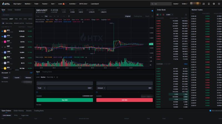222x124 pixels.
Task: Open the 0.0001 price precision dropdown
Action: pos(170,15)
